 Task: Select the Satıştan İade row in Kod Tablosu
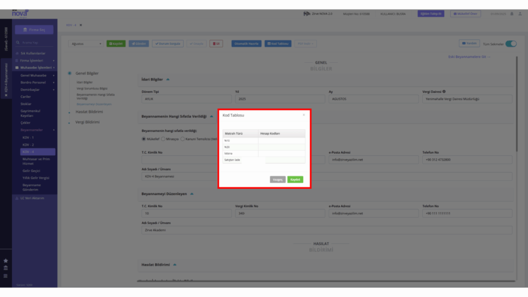coord(263,160)
